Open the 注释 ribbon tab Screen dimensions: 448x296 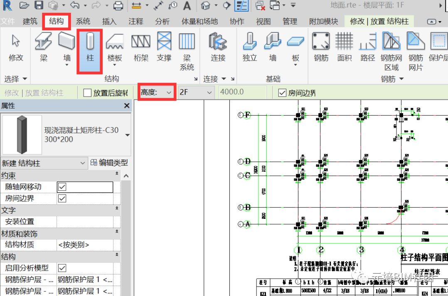[136, 22]
